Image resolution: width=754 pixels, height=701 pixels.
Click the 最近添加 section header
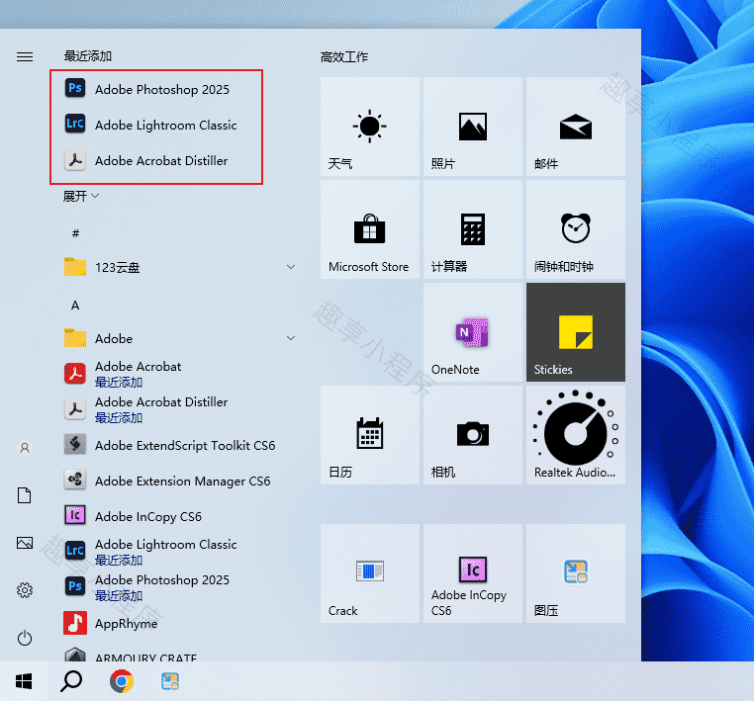pos(88,56)
